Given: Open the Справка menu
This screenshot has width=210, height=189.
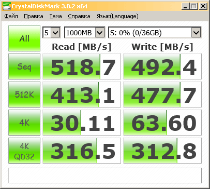Looking at the screenshot, I should 79,16.
